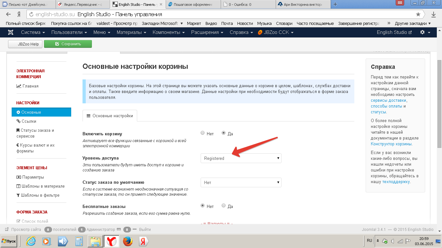This screenshot has height=248, width=442.
Task: Click the network signal icon in system tray
Action: point(401,241)
